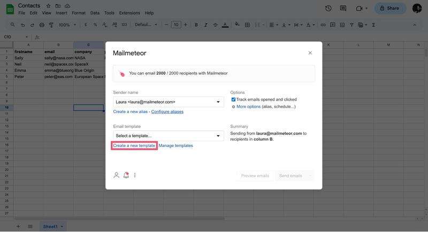Open the View menu
Screen dimensions: 428x232
click(x=47, y=13)
